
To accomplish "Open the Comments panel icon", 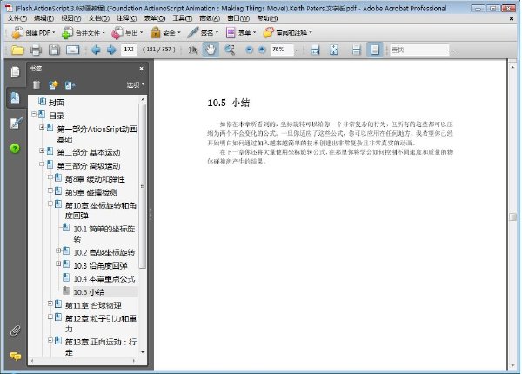I will (15, 356).
